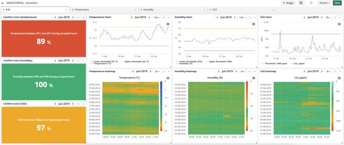Open the 8h interval dropdown on CO2 chart
This screenshot has width=344, height=145.
329,17
